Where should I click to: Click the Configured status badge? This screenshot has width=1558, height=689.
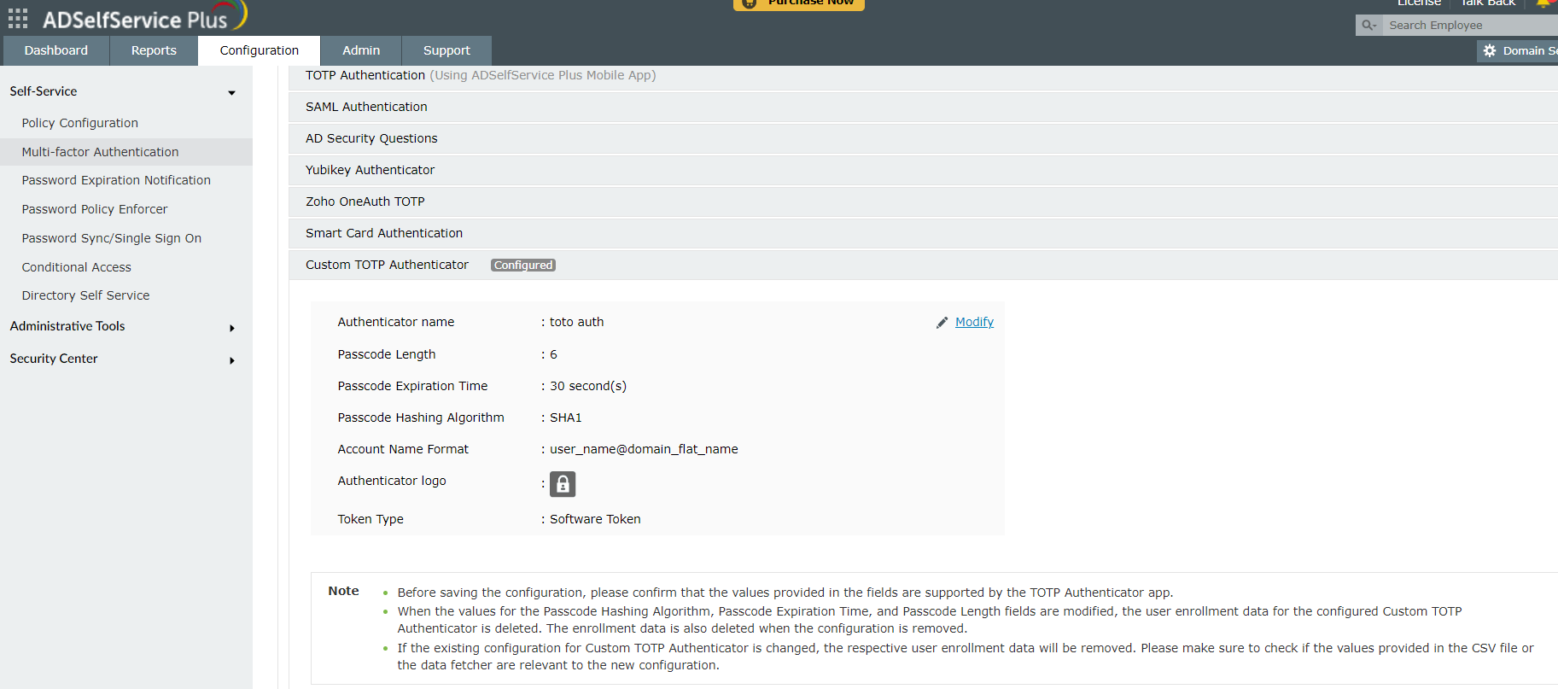pyautogui.click(x=523, y=266)
